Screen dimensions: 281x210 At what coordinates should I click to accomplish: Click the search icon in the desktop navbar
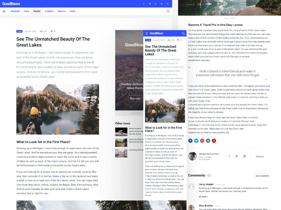[x=168, y=11]
